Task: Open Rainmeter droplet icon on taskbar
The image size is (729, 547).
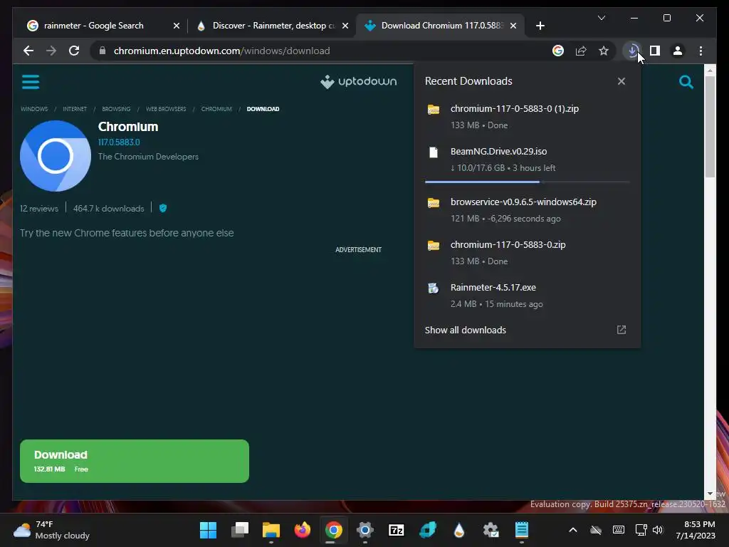Action: [x=459, y=530]
